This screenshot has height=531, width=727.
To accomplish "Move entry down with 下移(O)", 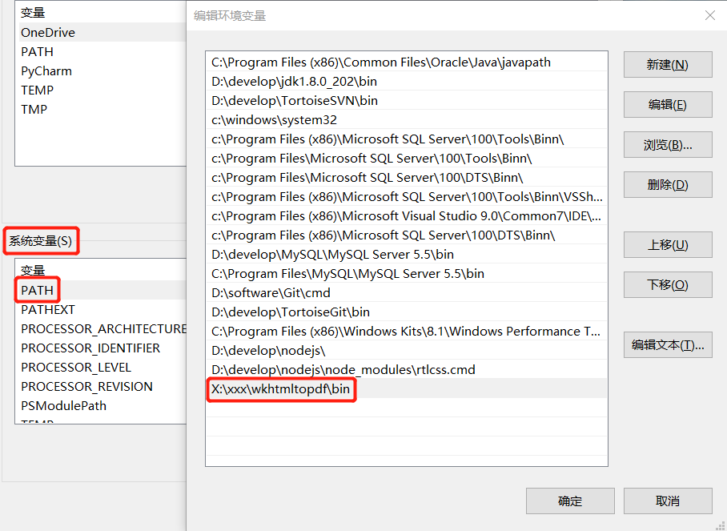I will [x=668, y=284].
